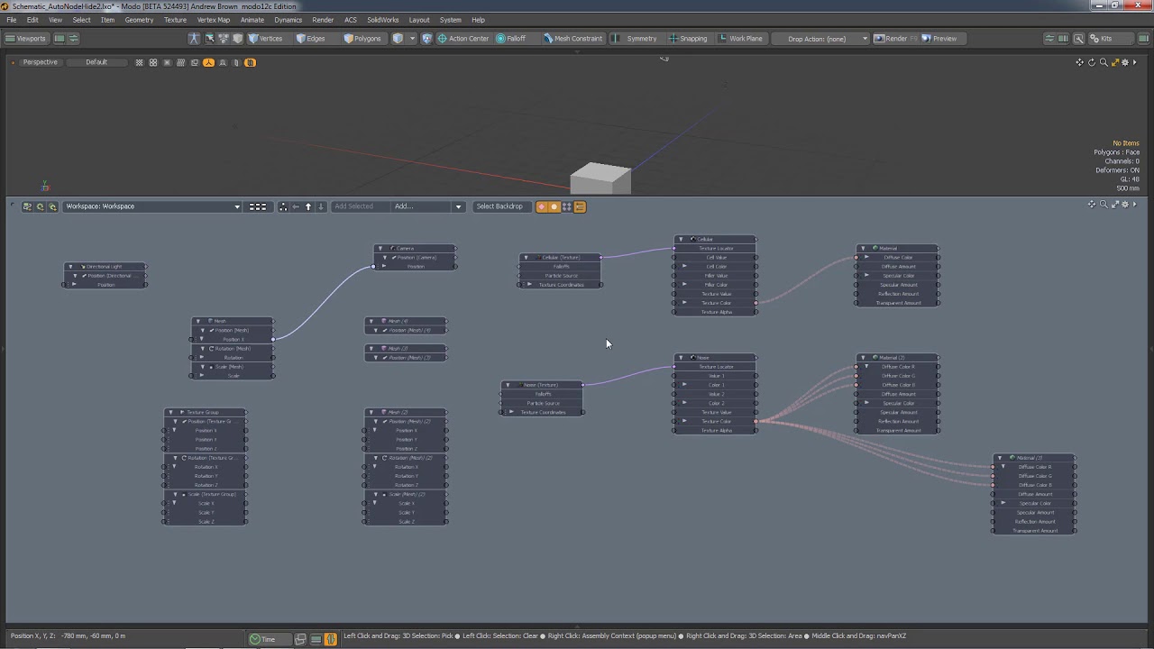
Task: Click the orange keyframe icon beside Time
Action: pos(331,639)
